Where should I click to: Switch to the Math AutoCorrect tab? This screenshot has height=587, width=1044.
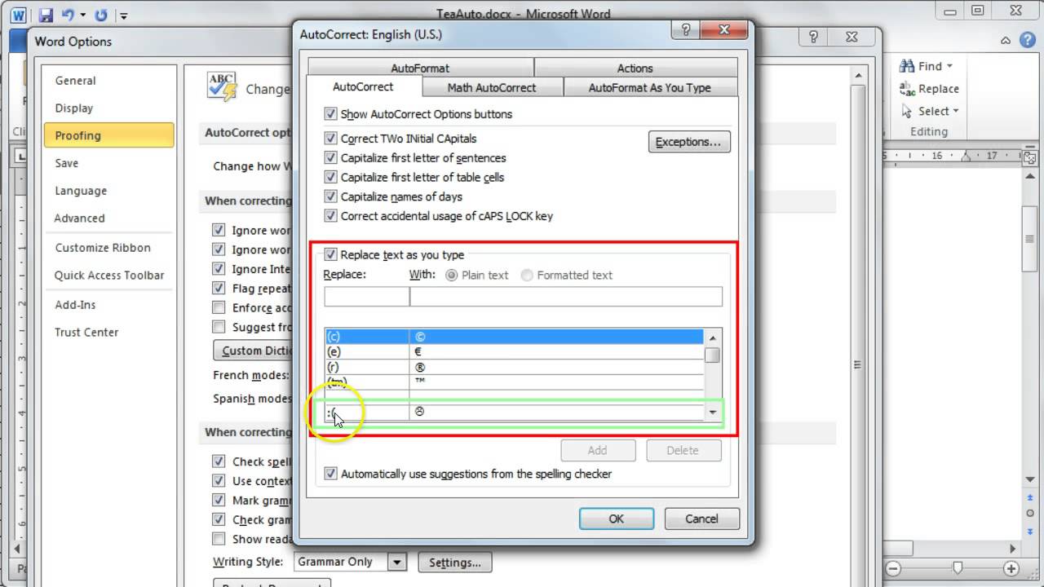pos(492,87)
